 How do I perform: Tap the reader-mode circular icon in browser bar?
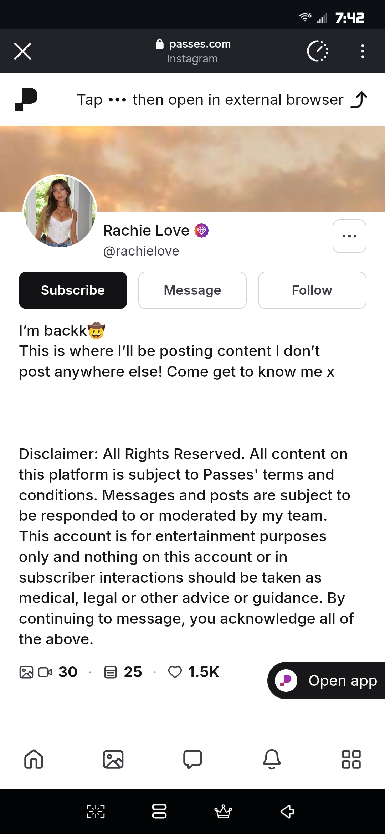pos(317,51)
